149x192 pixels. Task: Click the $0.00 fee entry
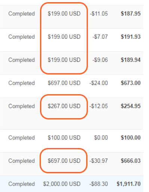[x=101, y=138]
